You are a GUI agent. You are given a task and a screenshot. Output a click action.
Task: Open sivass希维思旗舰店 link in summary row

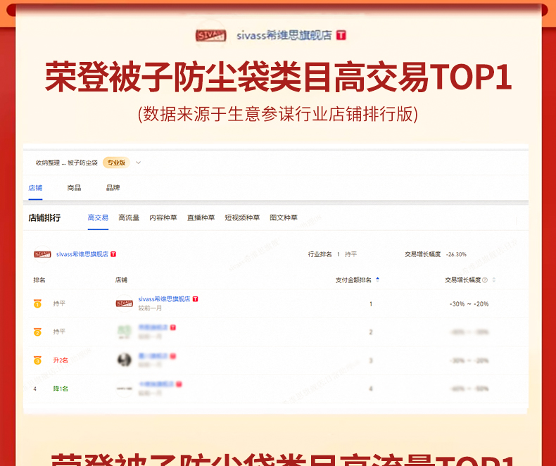[x=82, y=254]
